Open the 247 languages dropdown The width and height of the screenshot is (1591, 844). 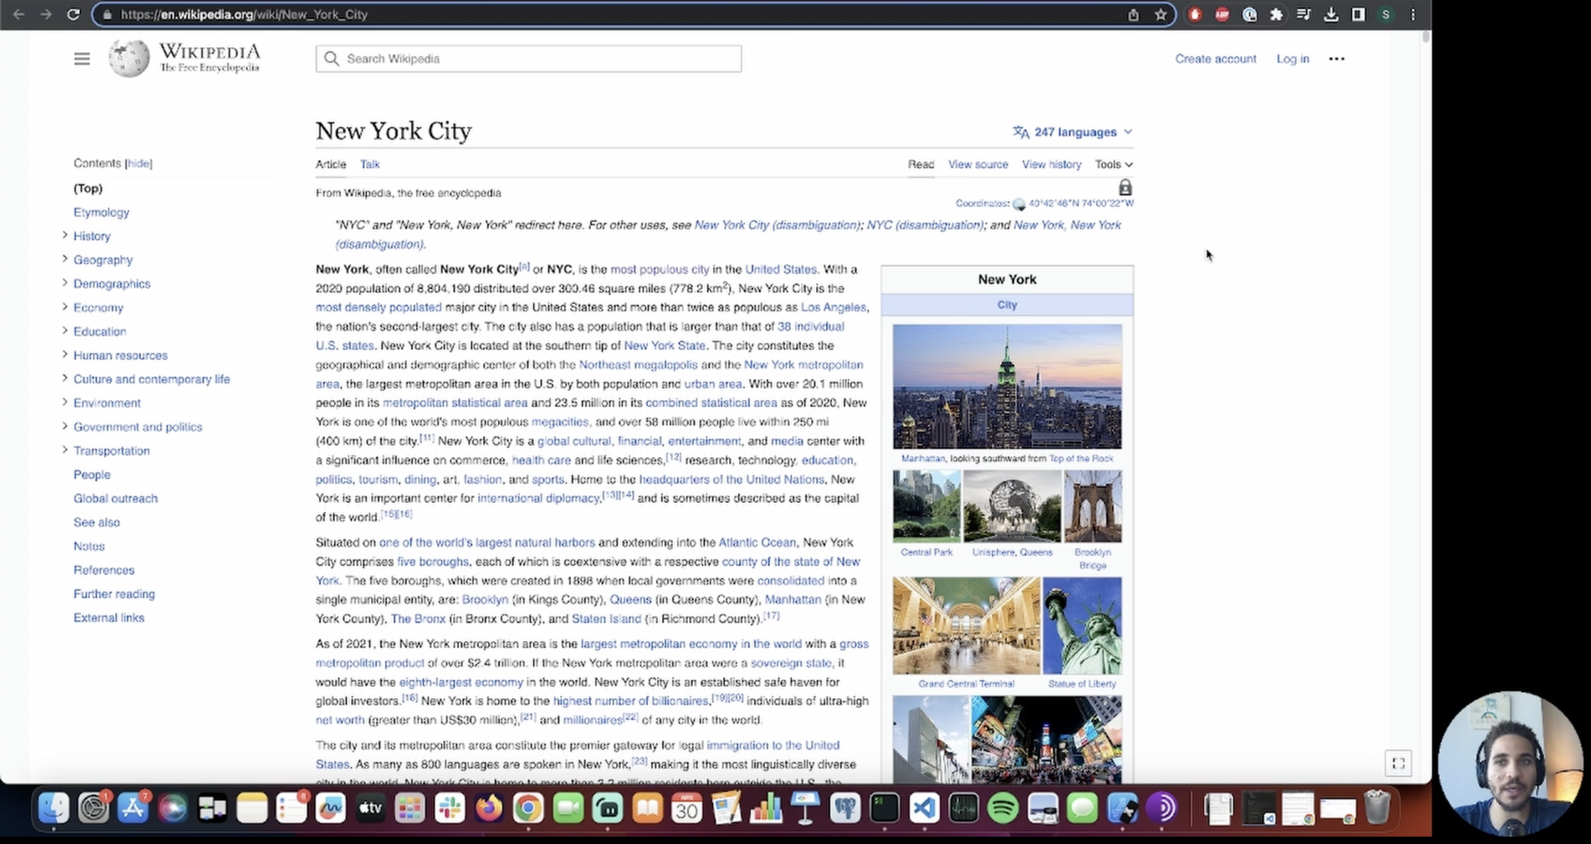point(1073,132)
